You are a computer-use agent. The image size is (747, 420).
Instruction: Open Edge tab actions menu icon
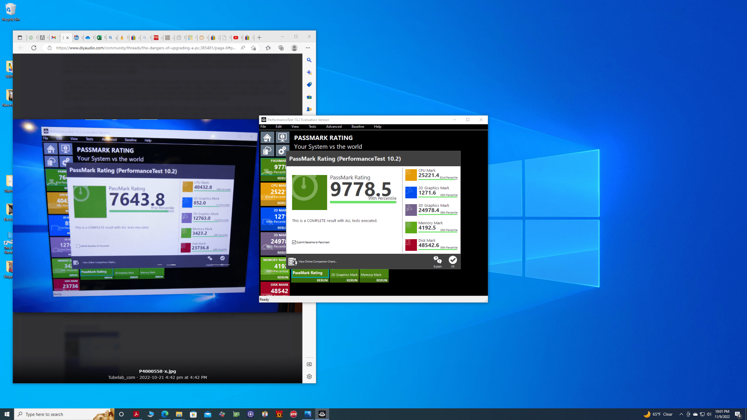(20, 38)
